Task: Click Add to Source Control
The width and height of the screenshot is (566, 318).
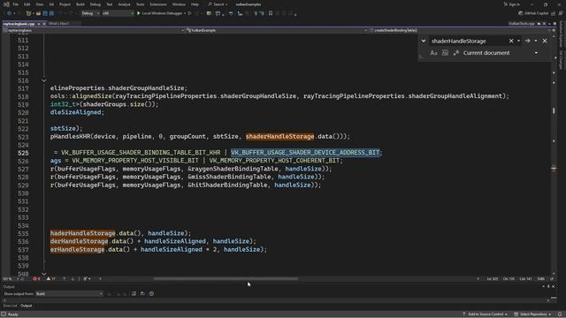Action: (x=486, y=314)
